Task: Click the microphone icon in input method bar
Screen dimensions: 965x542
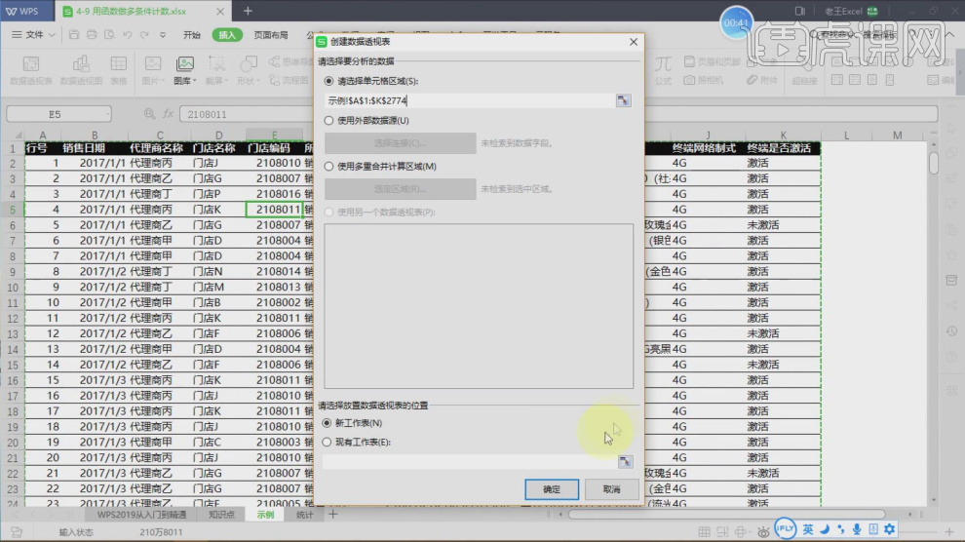Action: point(857,529)
